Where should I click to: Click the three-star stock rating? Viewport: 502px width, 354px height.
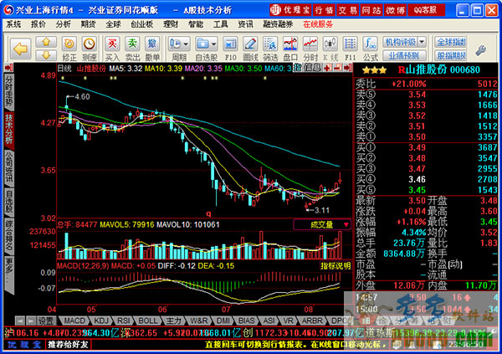click(x=374, y=69)
